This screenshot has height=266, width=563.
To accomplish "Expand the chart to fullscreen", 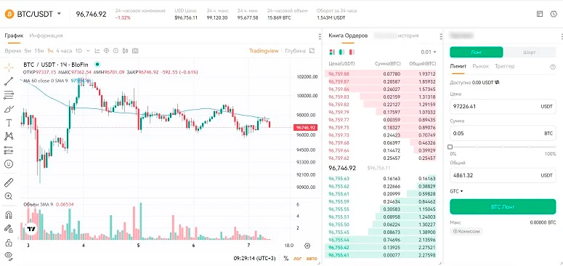I will point(312,51).
